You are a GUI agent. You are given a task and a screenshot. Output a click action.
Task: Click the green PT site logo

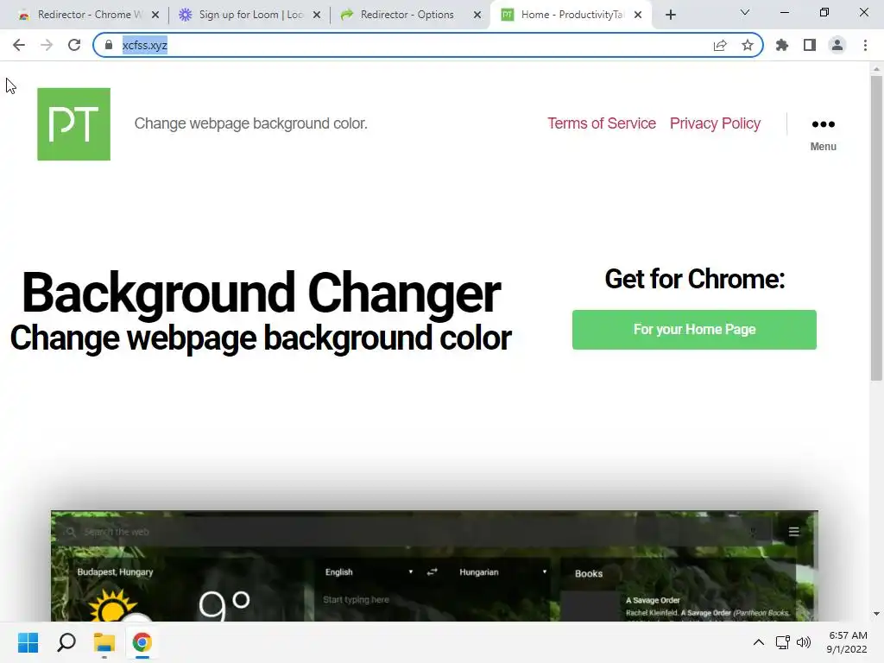pos(74,124)
